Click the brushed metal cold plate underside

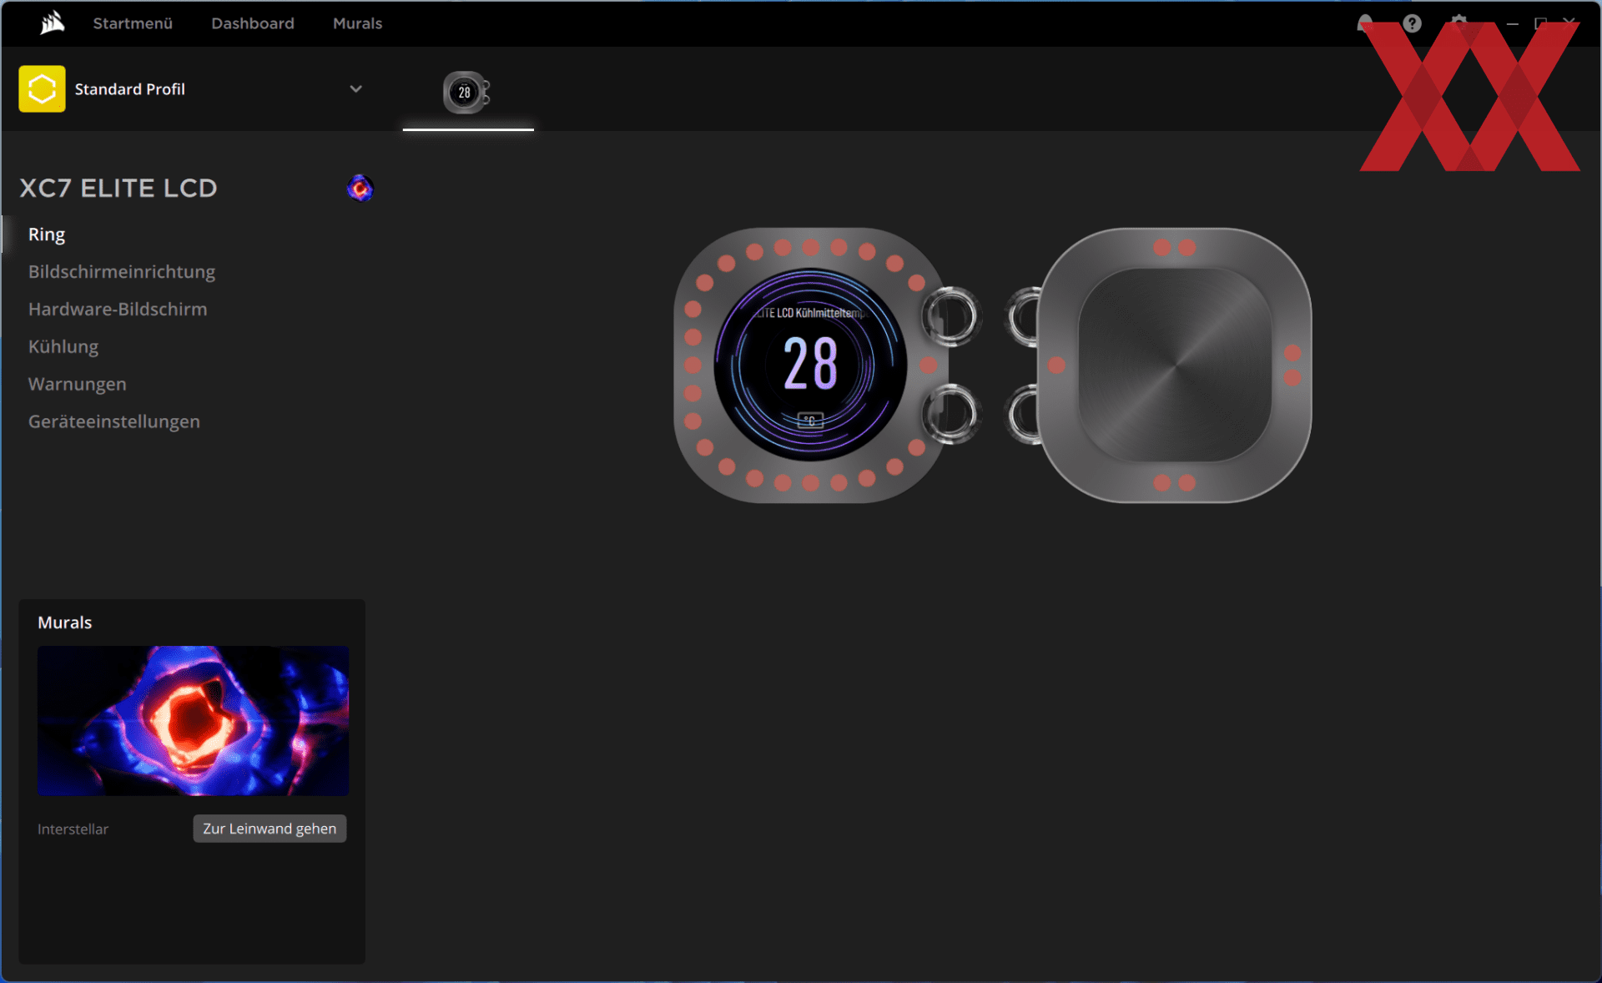click(x=1175, y=365)
